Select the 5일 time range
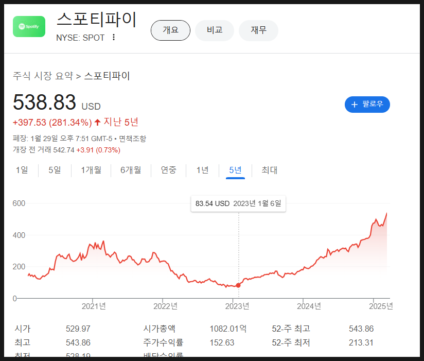The height and width of the screenshot is (361, 424). click(55, 170)
